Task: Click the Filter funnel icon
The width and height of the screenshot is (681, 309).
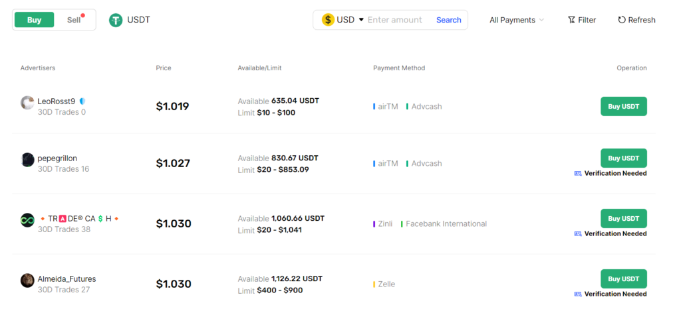Action: (x=571, y=20)
